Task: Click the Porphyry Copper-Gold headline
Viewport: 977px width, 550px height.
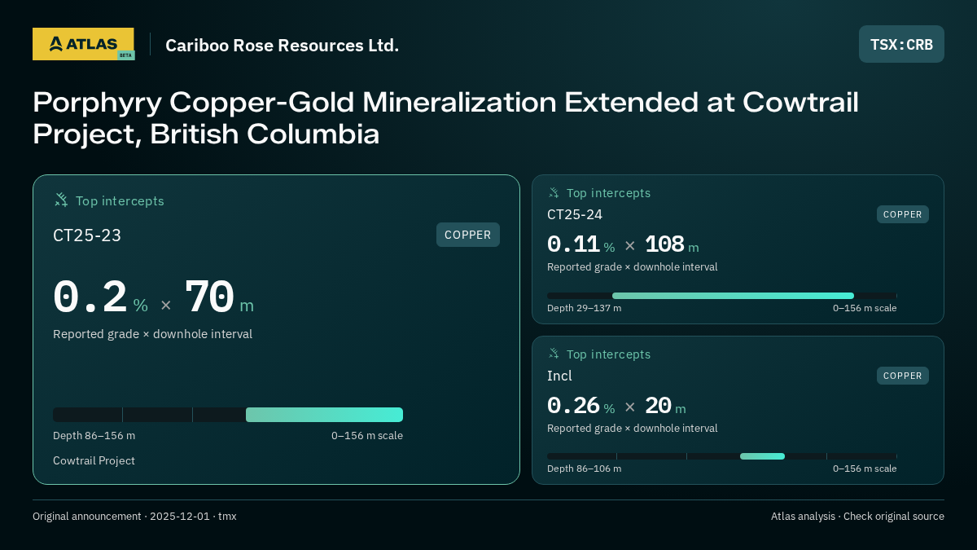Action: 445,117
